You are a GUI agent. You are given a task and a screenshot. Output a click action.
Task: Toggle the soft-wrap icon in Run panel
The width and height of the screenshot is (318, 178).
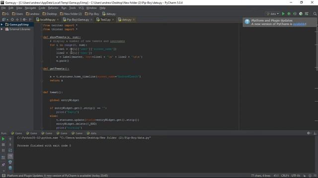(x=10, y=150)
